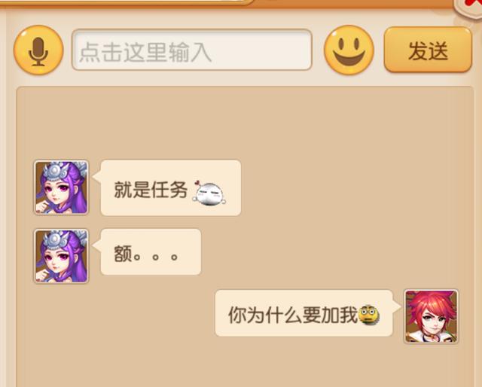Close the chat window with red X
Screen dimensions: 482x387
(x=470, y=6)
